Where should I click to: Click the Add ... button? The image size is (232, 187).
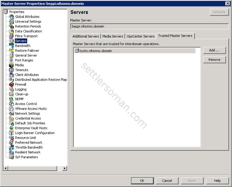[214, 50]
